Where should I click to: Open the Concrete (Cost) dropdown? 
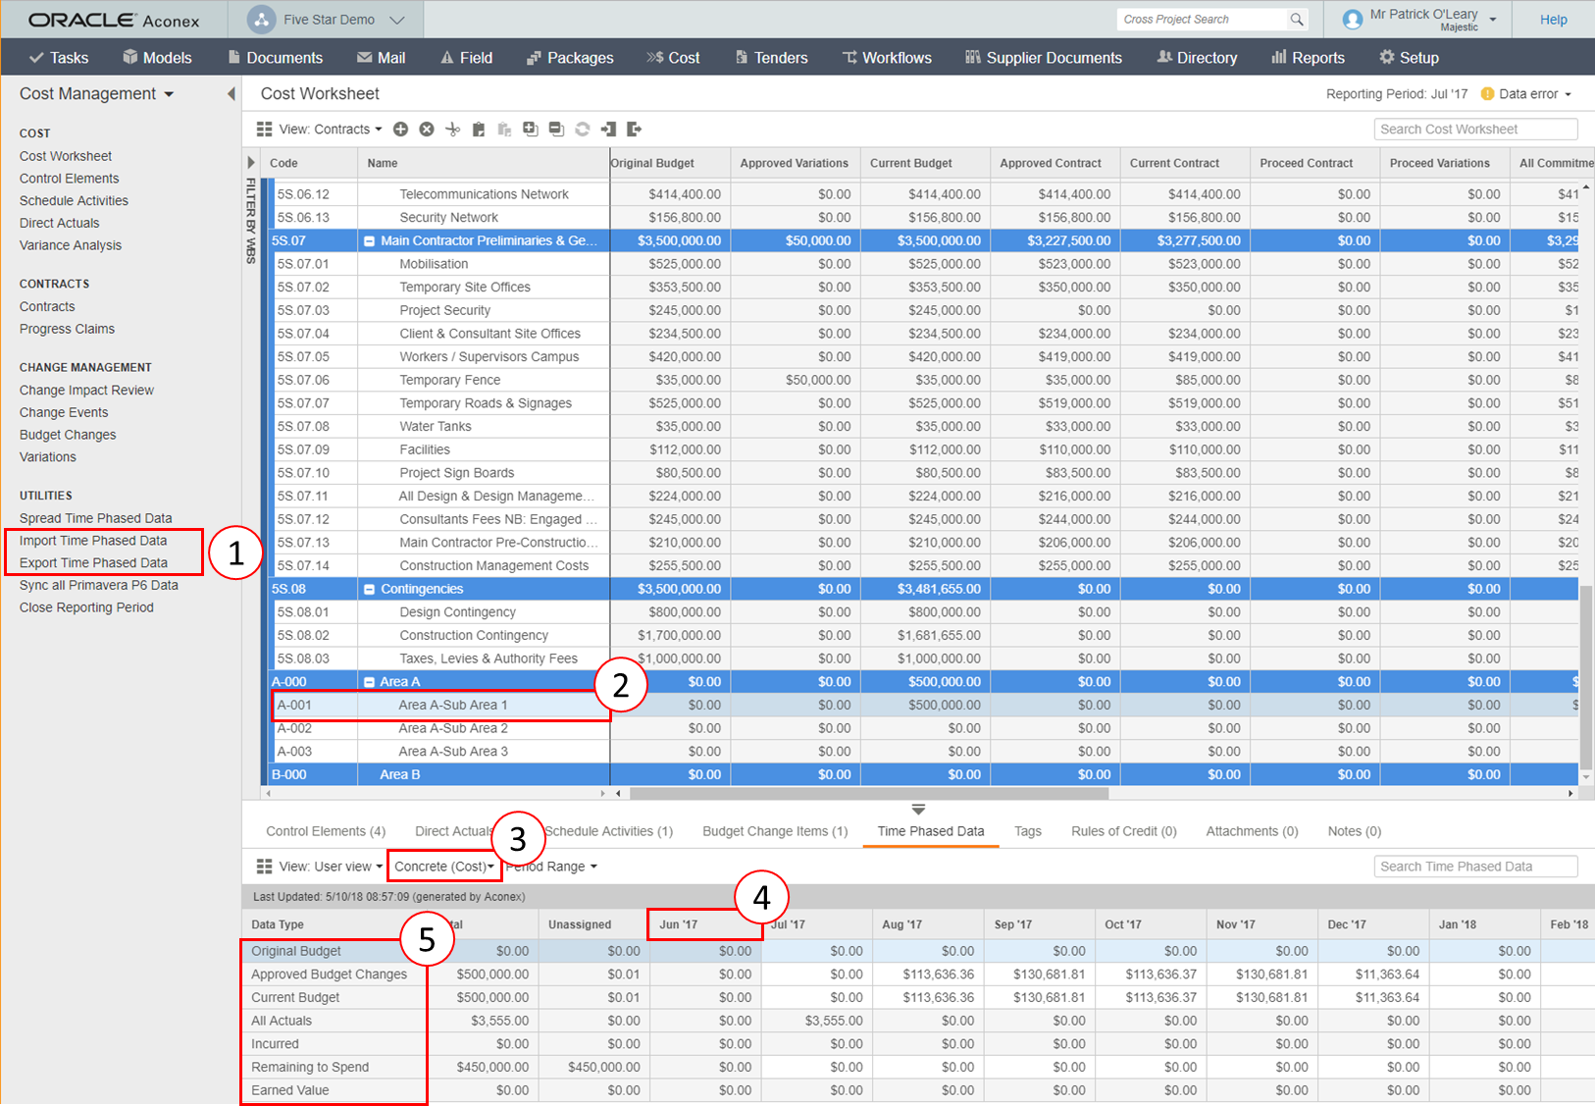pos(444,867)
